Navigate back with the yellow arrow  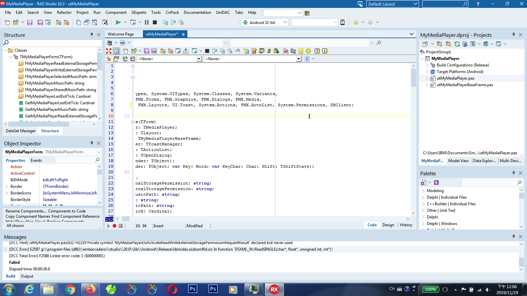point(356,22)
